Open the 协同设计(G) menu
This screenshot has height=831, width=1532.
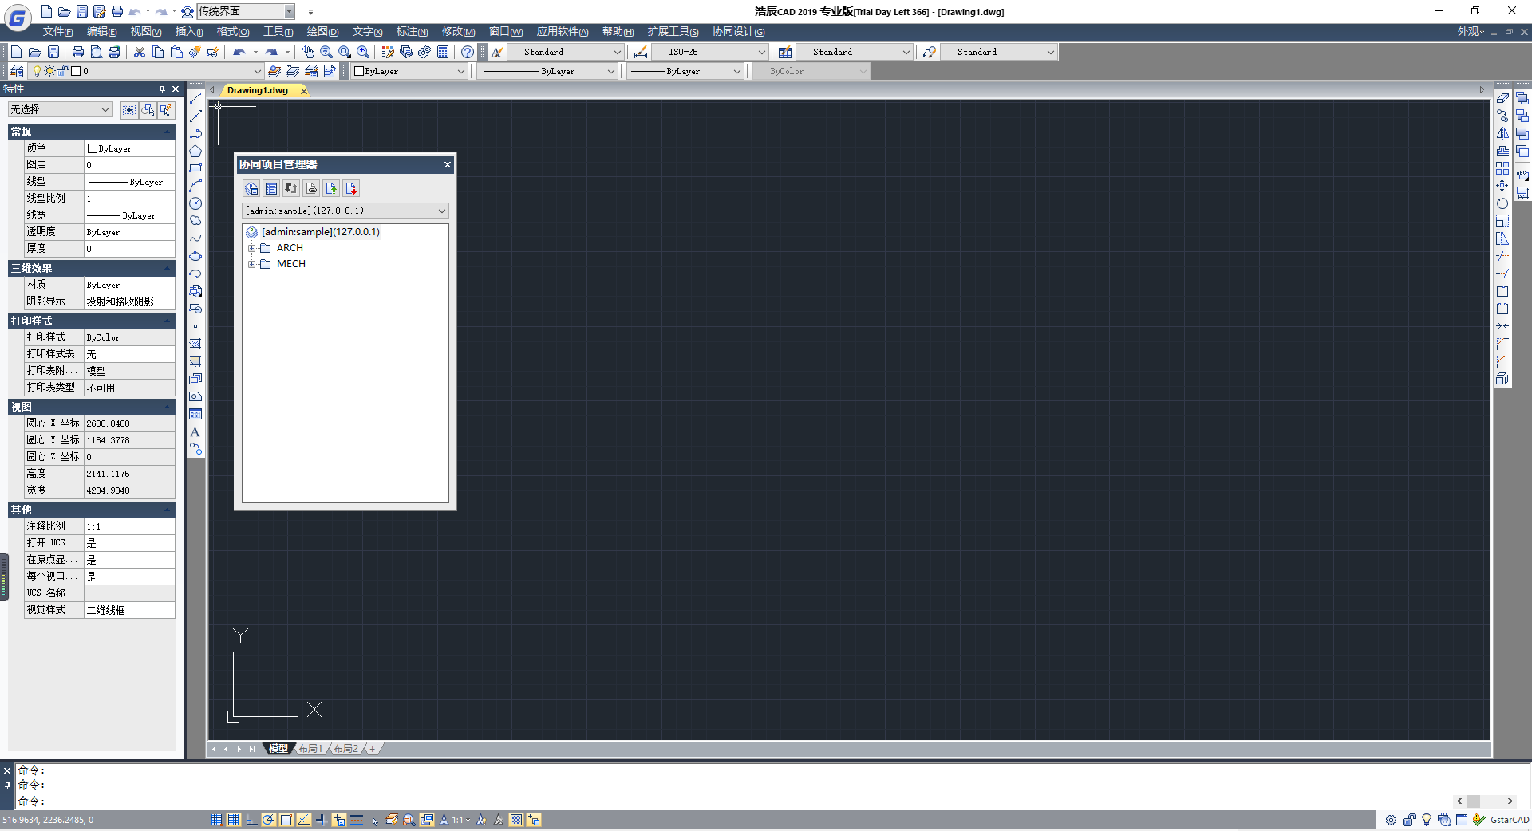pos(738,32)
